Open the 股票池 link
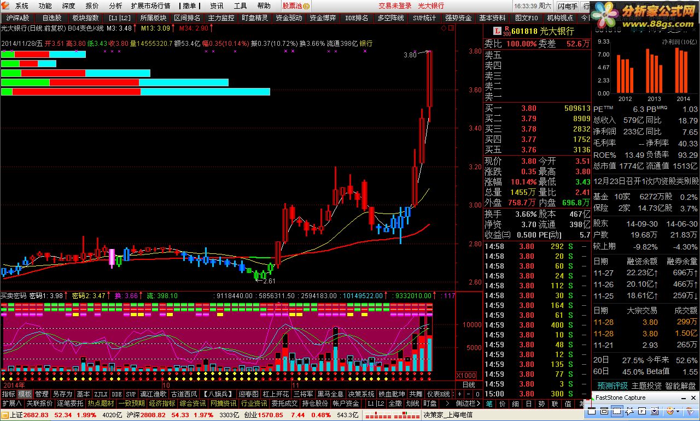Screen dimensions: 700x421 (291, 6)
